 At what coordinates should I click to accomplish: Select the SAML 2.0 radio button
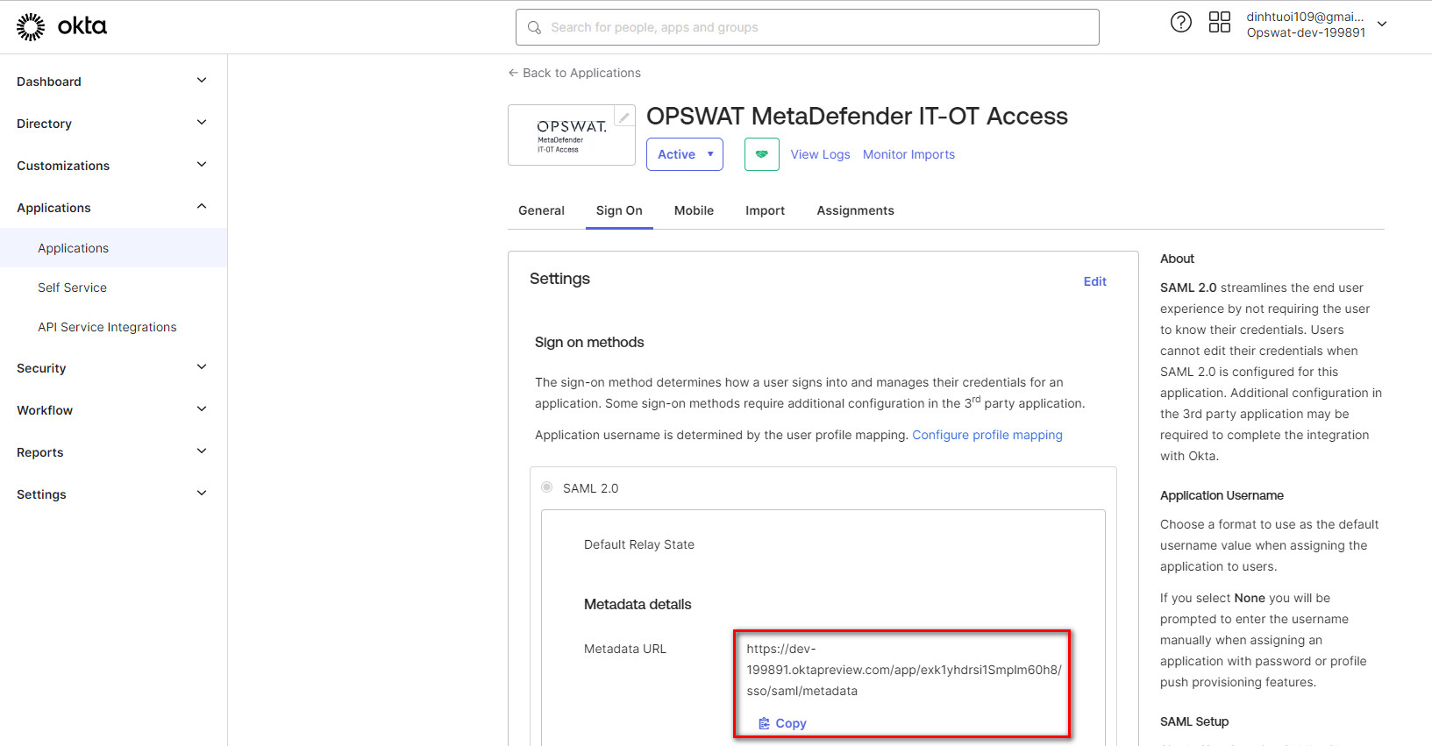point(547,487)
